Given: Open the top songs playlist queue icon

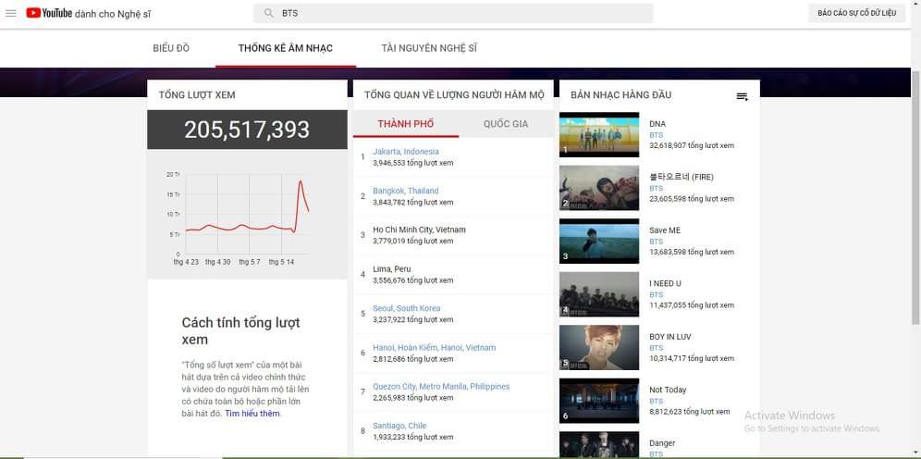Looking at the screenshot, I should (x=743, y=97).
